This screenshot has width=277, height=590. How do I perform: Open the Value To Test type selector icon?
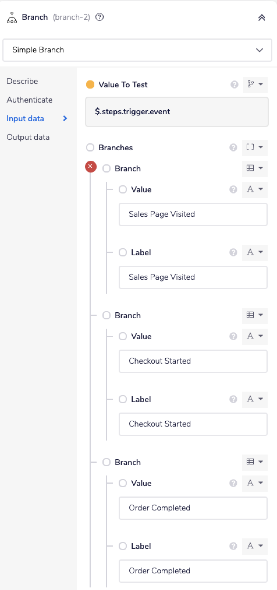tap(255, 84)
